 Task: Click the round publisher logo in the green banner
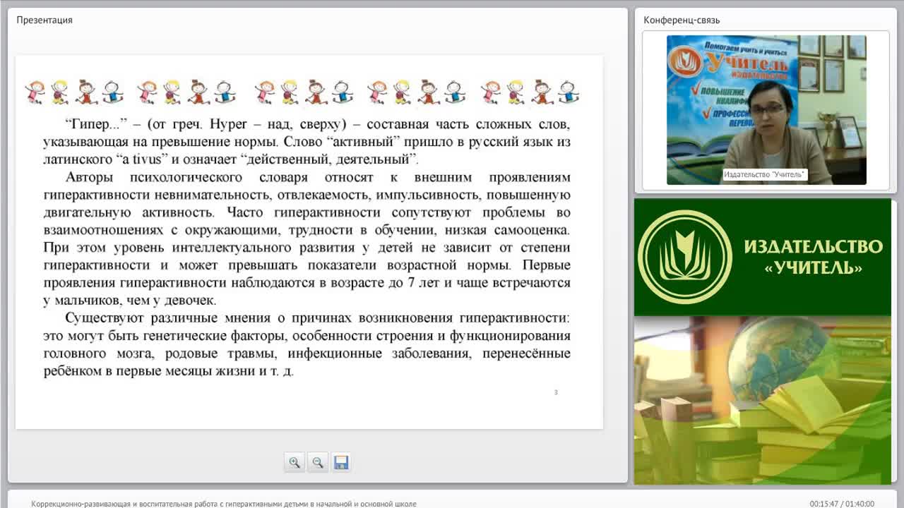click(684, 257)
